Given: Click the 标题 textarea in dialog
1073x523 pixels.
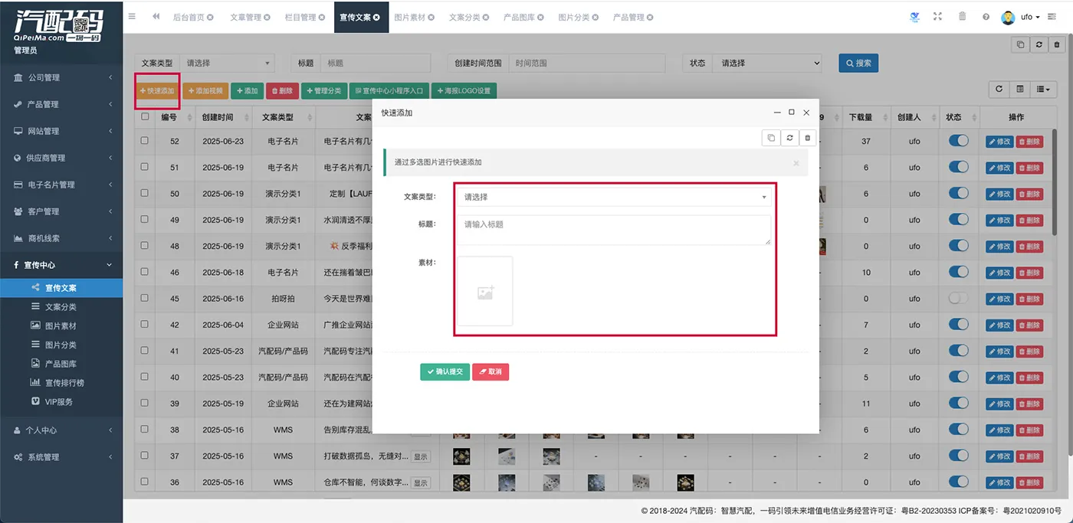Looking at the screenshot, I should (614, 230).
